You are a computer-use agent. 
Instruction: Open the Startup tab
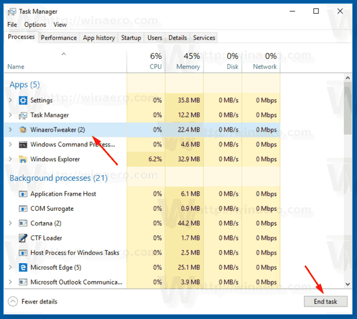[131, 37]
